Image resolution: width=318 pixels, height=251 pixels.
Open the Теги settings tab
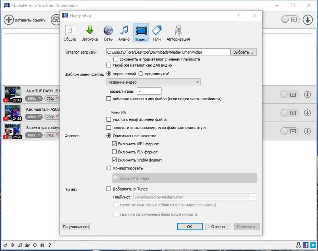(x=157, y=33)
